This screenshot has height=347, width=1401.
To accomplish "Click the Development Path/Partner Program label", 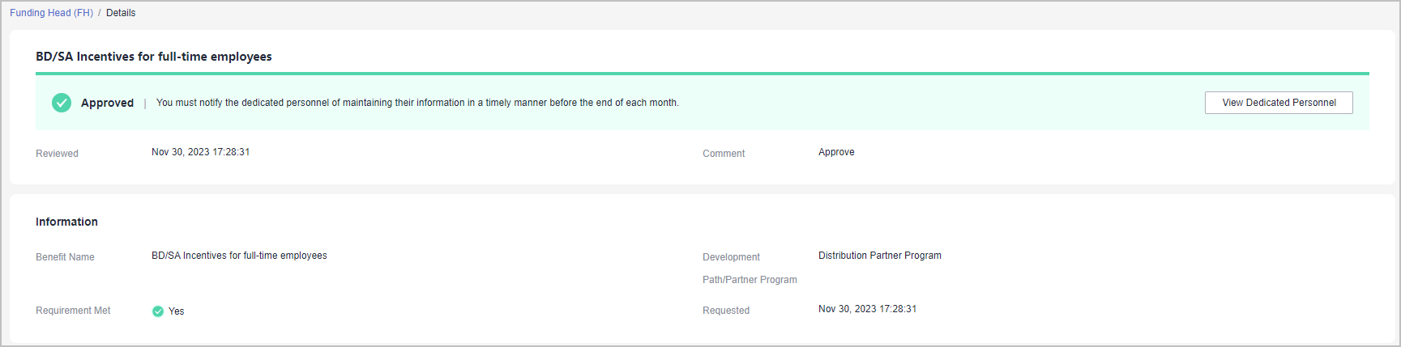I will (x=749, y=269).
